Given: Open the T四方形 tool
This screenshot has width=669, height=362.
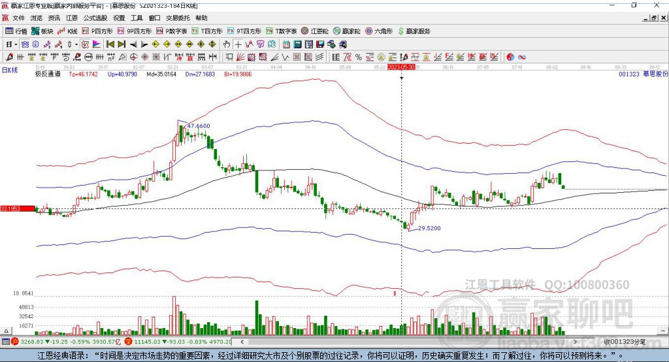Looking at the screenshot, I should pyautogui.click(x=207, y=31).
